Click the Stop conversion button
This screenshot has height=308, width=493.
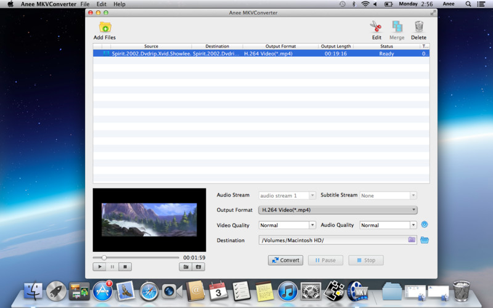coord(366,260)
